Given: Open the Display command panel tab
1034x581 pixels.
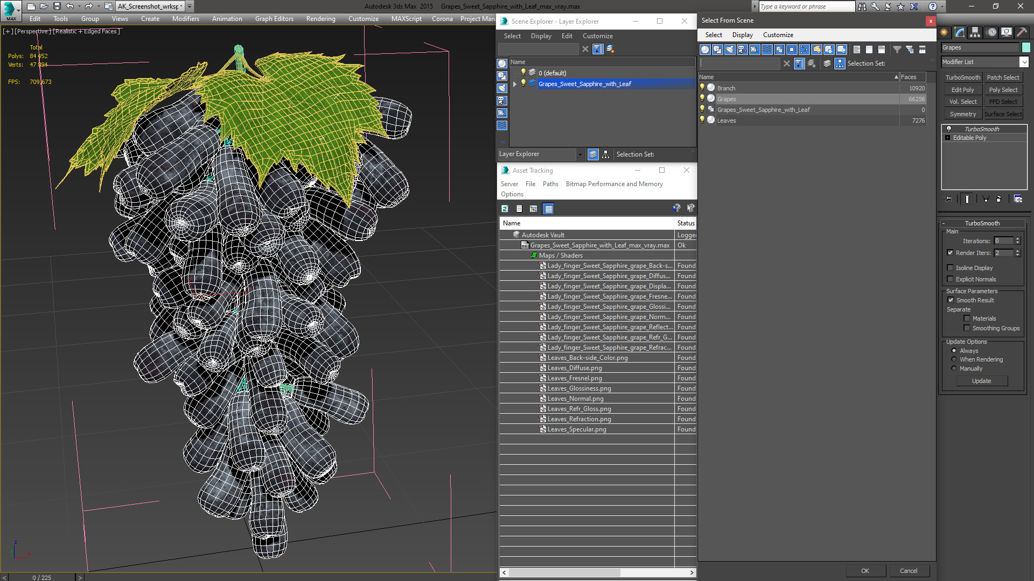Looking at the screenshot, I should (x=1006, y=32).
